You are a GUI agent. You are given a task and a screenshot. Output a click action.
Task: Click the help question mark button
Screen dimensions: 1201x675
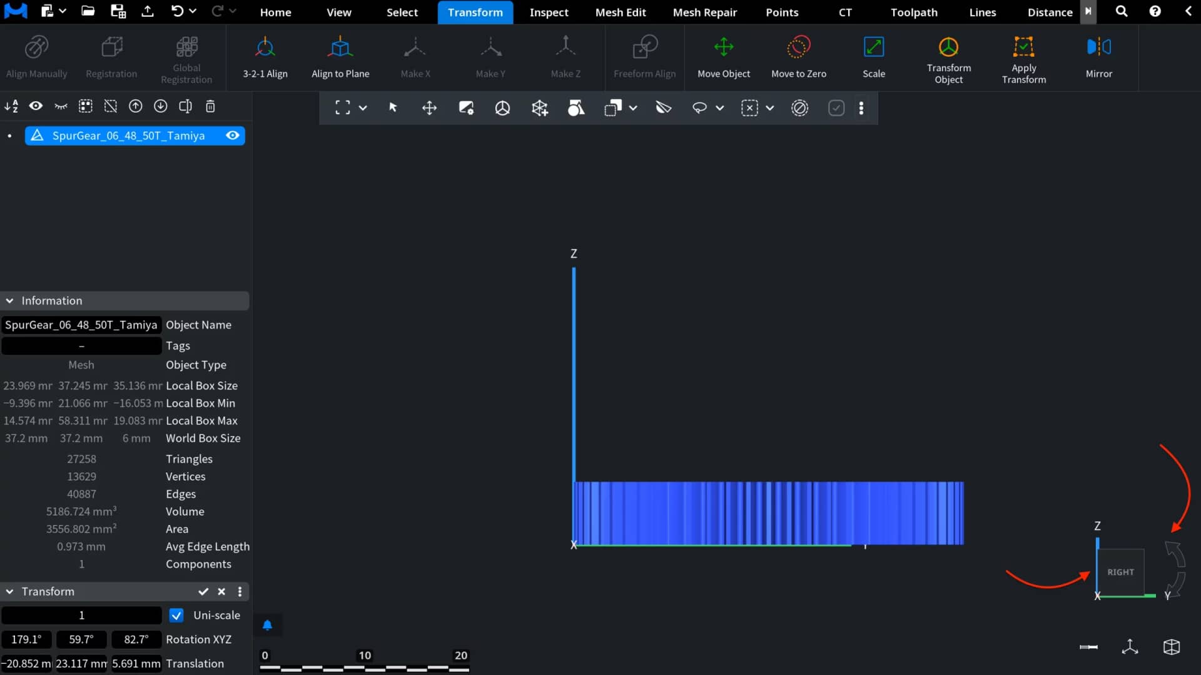1155,11
